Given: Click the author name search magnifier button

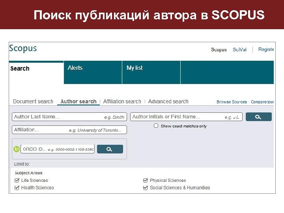Looking at the screenshot, I should point(258,117).
